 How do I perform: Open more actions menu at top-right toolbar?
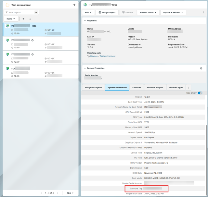(x=203, y=13)
